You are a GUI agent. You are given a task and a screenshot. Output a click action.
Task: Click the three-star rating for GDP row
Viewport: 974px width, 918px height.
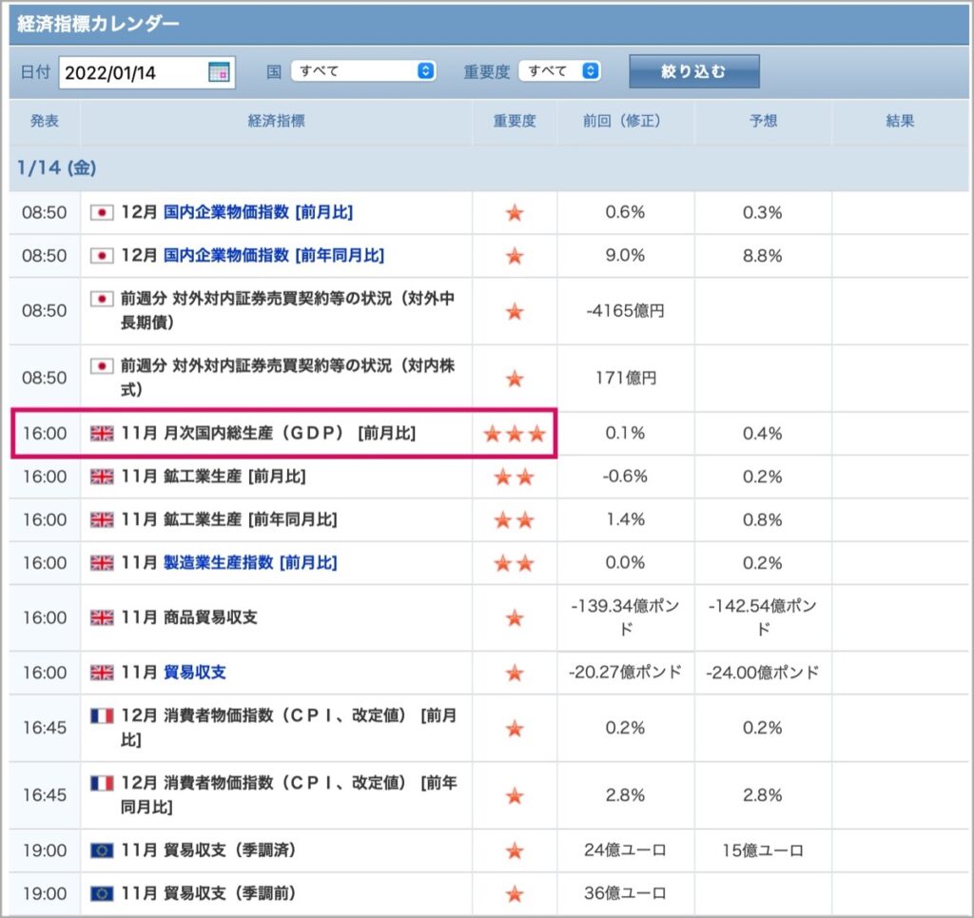(x=515, y=434)
